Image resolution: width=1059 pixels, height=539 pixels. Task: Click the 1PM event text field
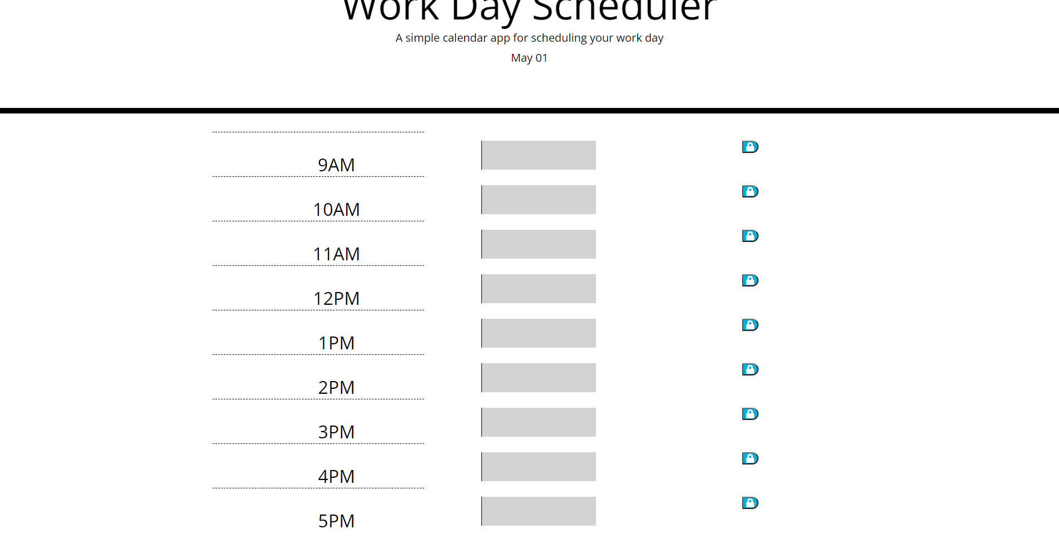(538, 333)
